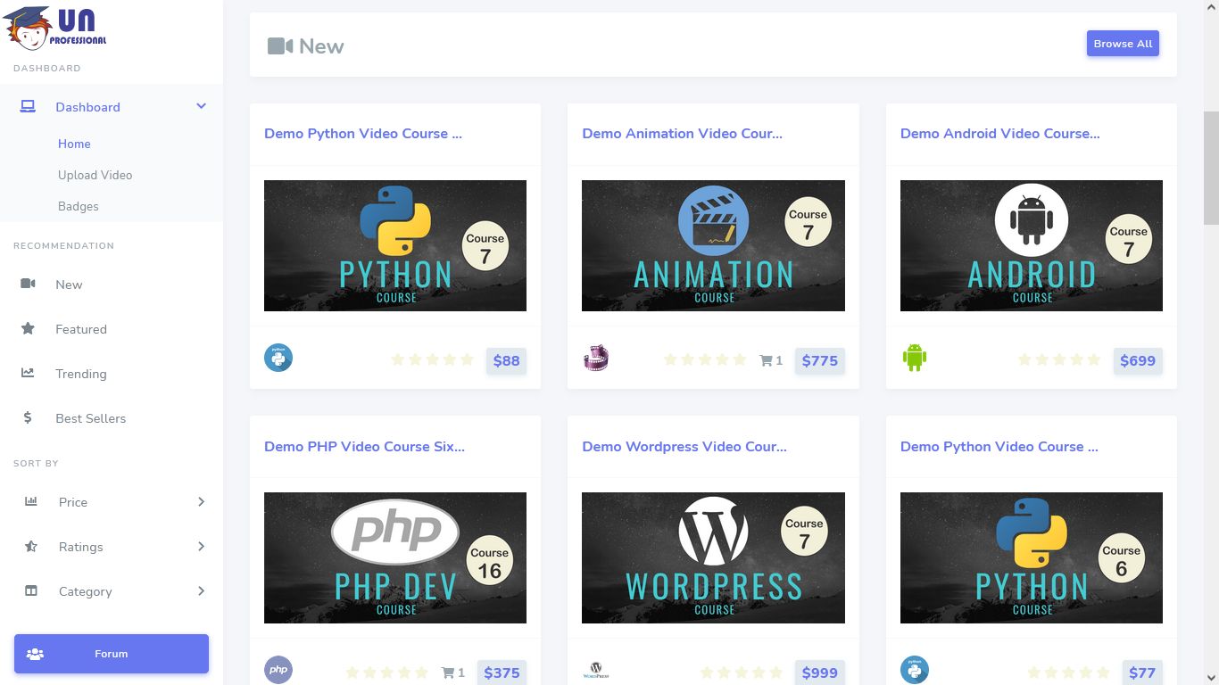The height and width of the screenshot is (685, 1219).
Task: Click the $775 price tag
Action: pyautogui.click(x=819, y=360)
